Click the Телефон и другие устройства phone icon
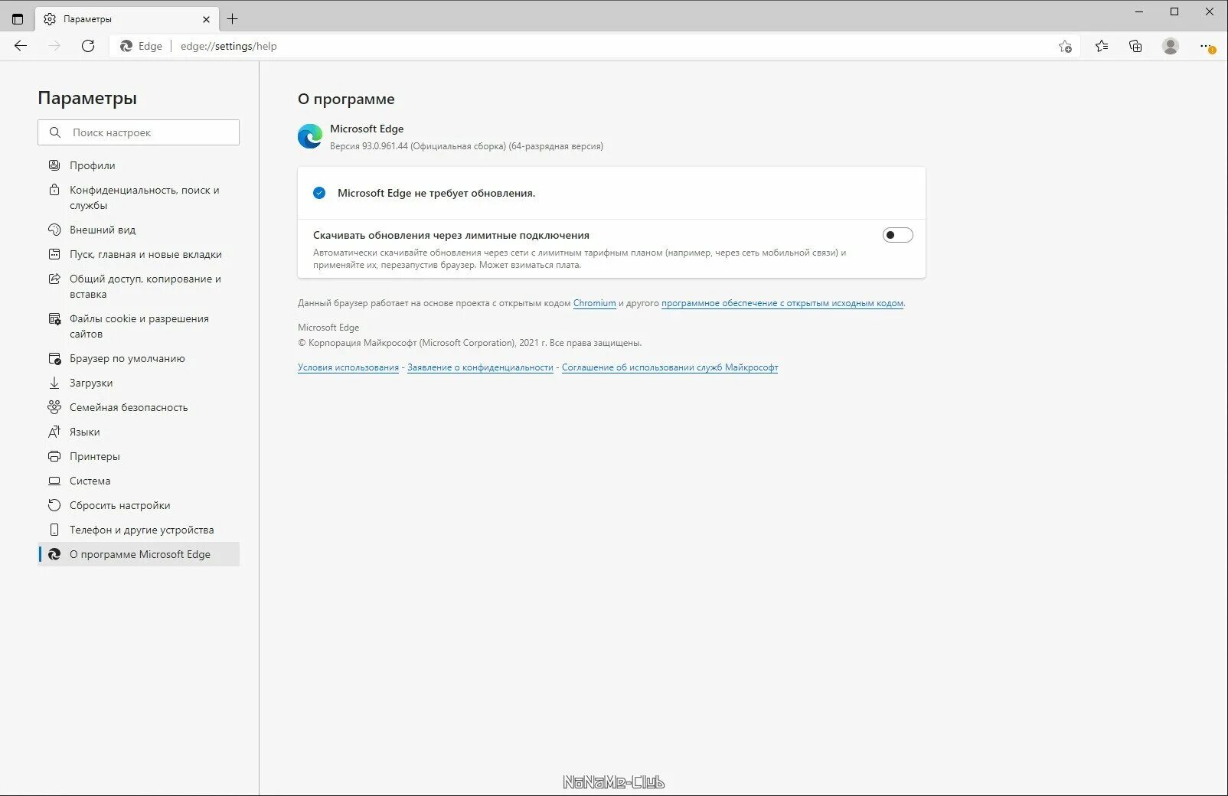Viewport: 1228px width, 796px height. 54,530
